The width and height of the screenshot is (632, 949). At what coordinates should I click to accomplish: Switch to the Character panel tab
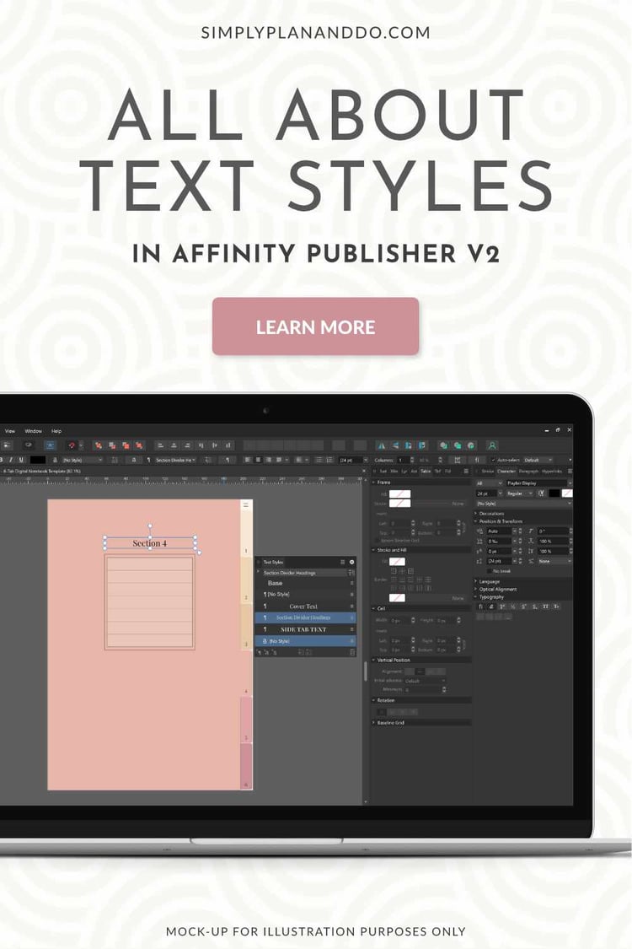pos(506,471)
